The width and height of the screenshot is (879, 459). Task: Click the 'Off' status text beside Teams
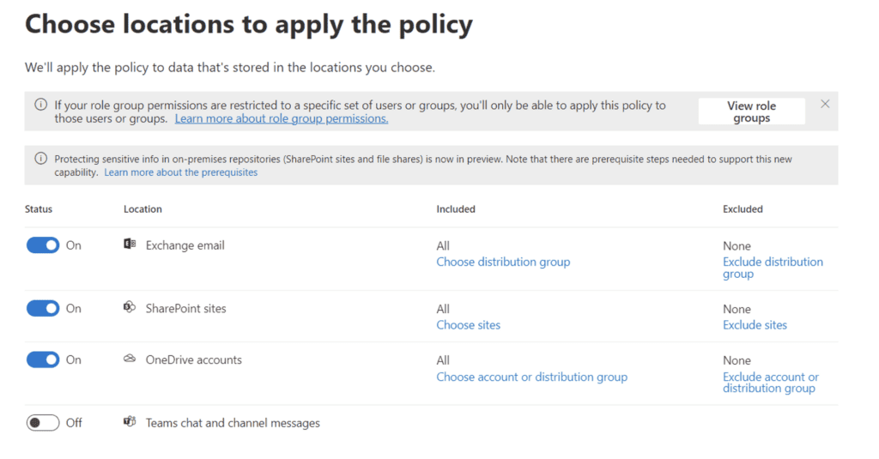tap(74, 423)
